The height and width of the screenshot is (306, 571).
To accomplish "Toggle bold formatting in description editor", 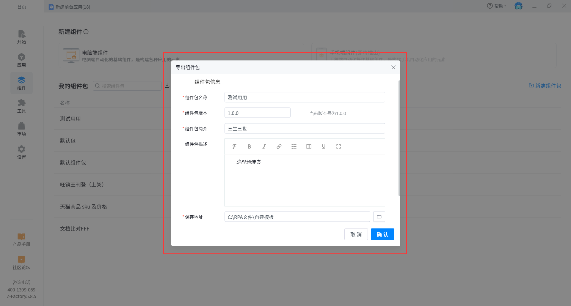I will point(249,146).
